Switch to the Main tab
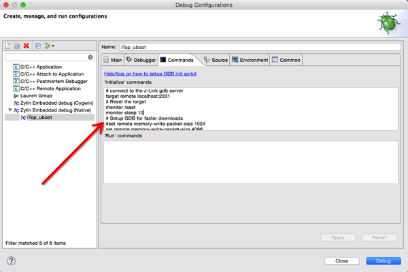The image size is (408, 272). 113,60
